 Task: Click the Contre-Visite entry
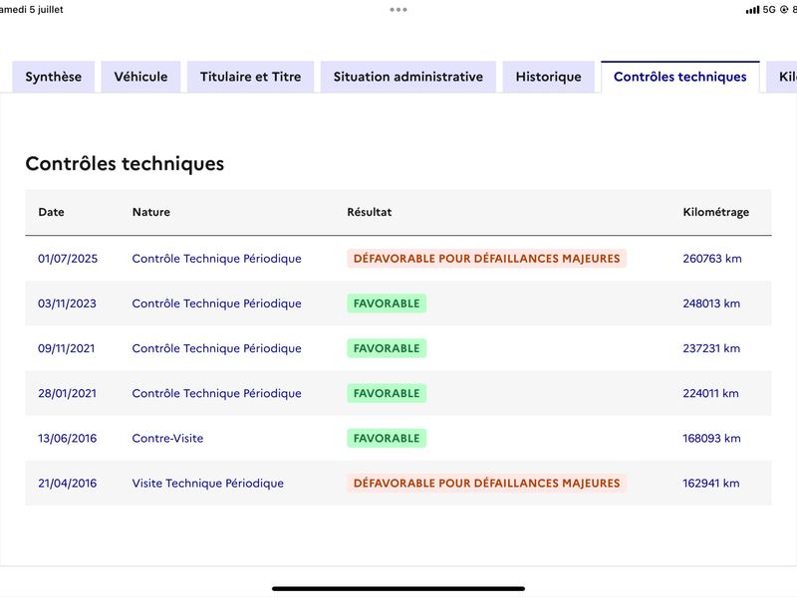point(167,438)
